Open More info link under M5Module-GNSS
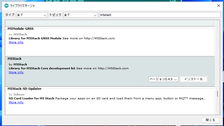The image size is (224, 126). click(x=16, y=42)
